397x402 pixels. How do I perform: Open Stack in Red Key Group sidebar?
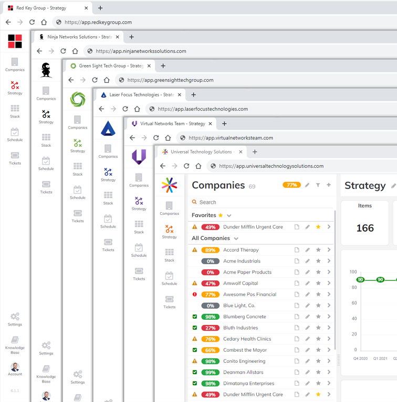[x=15, y=111]
